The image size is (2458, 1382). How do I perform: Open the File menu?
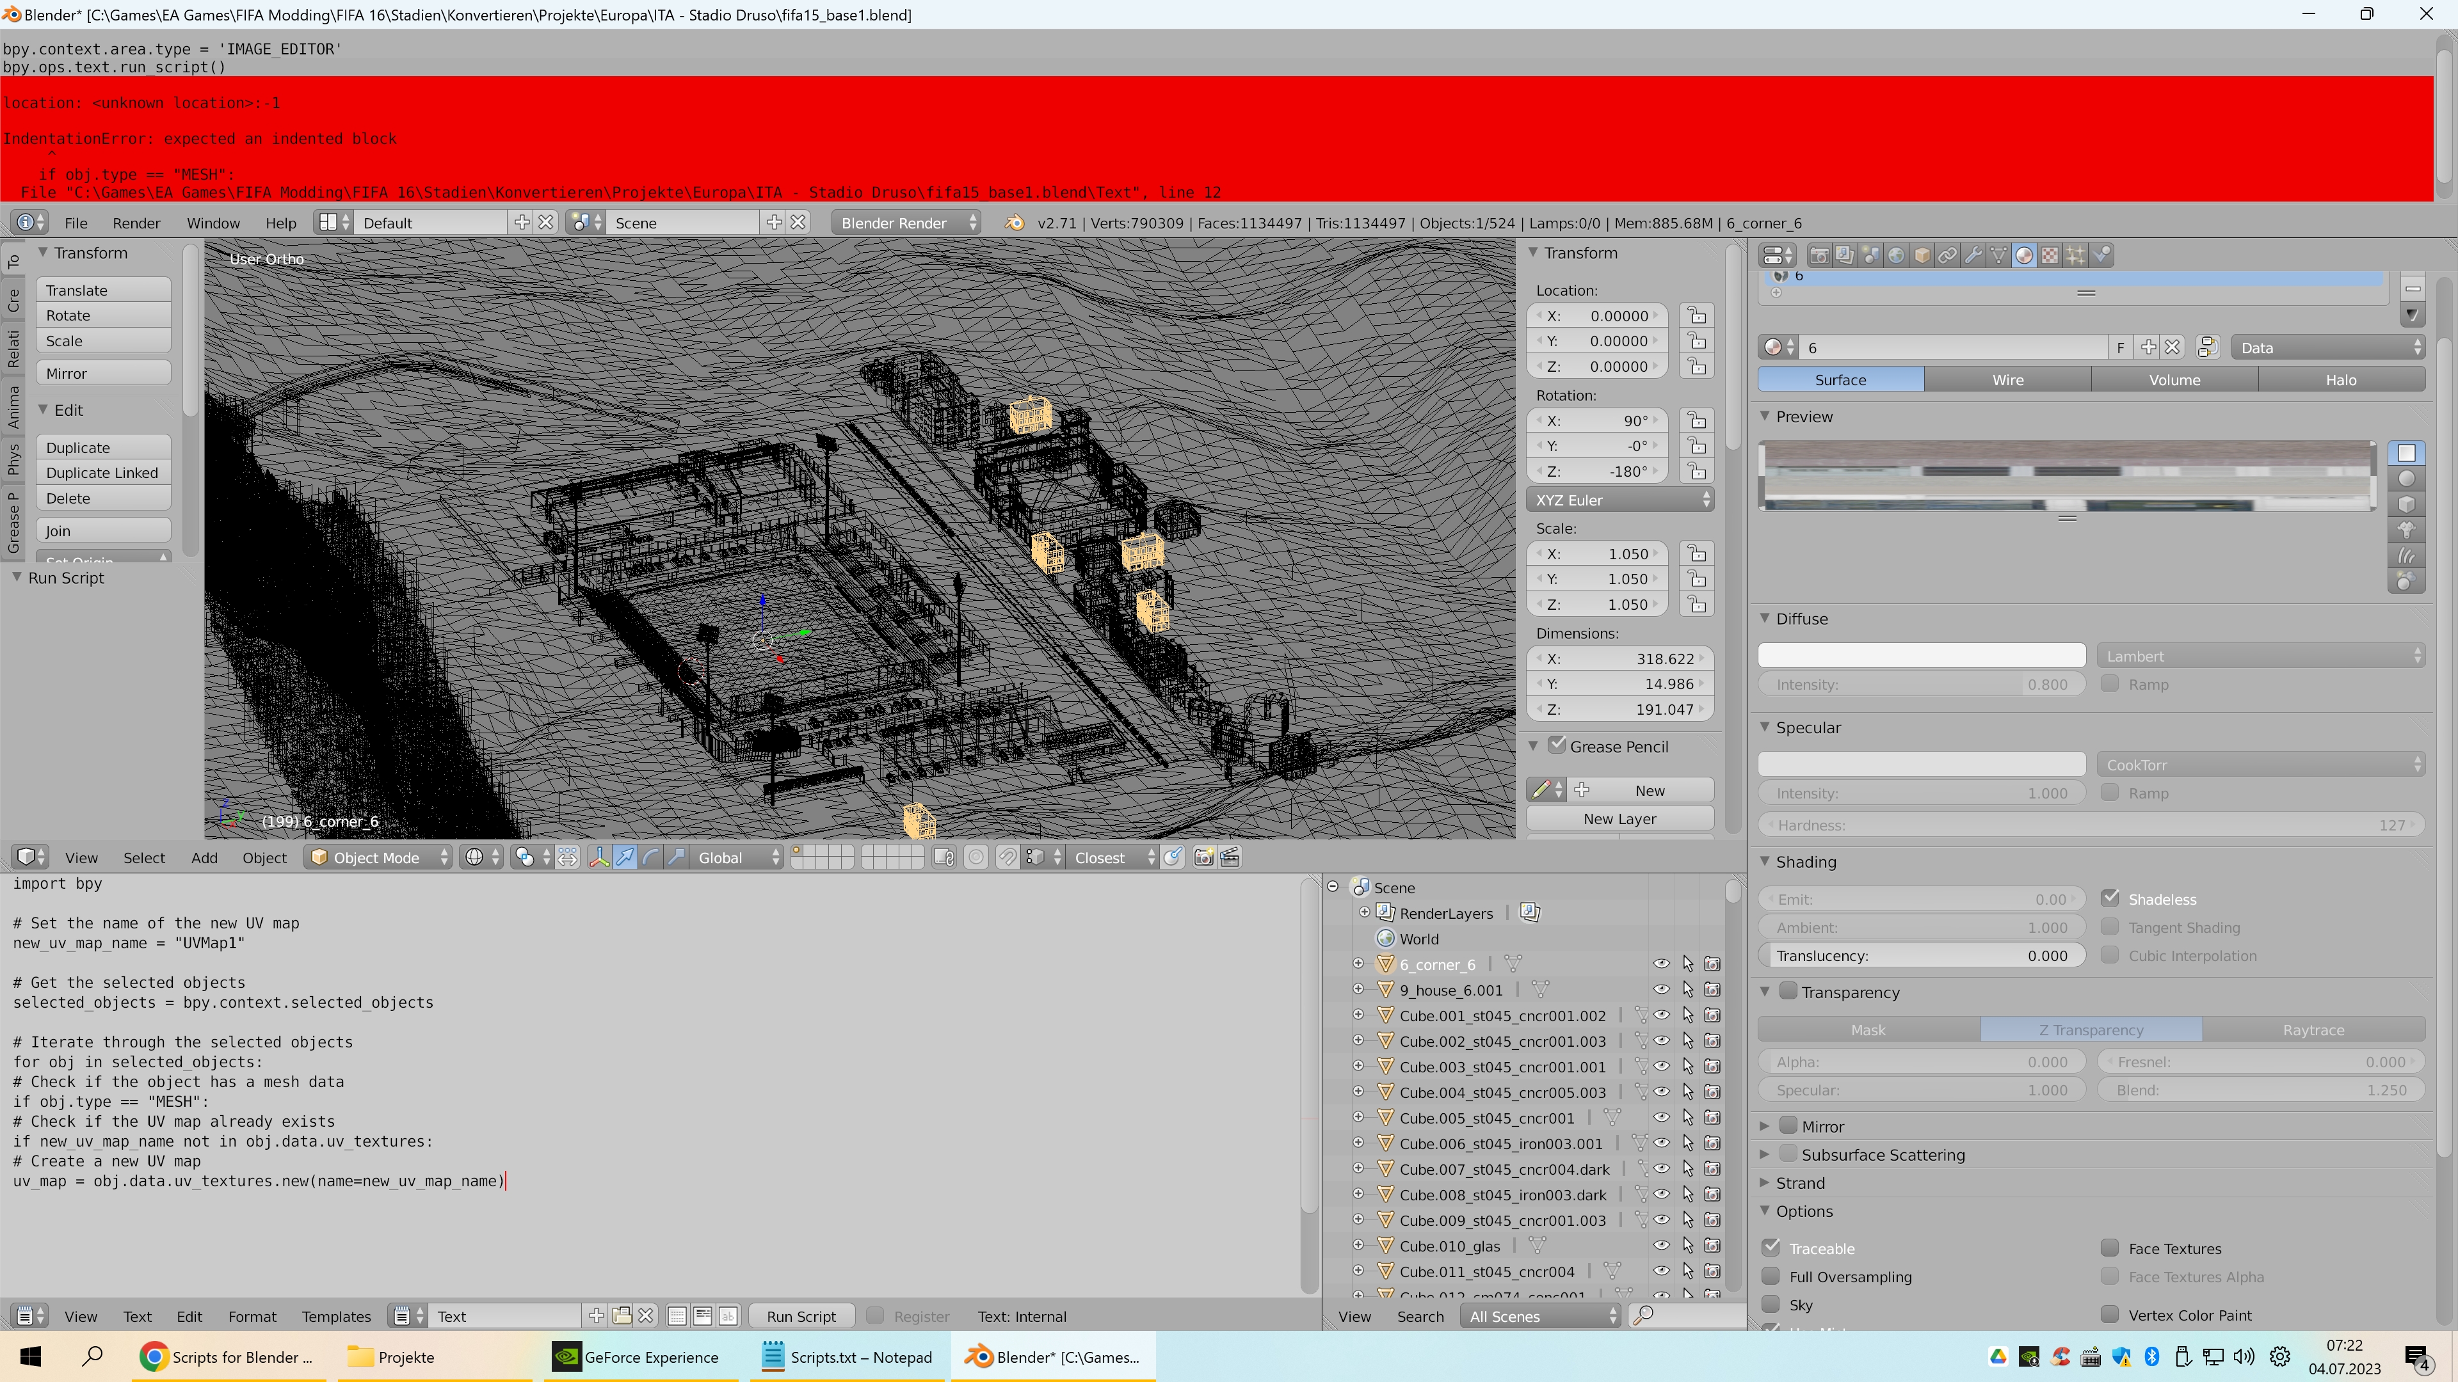coord(76,222)
